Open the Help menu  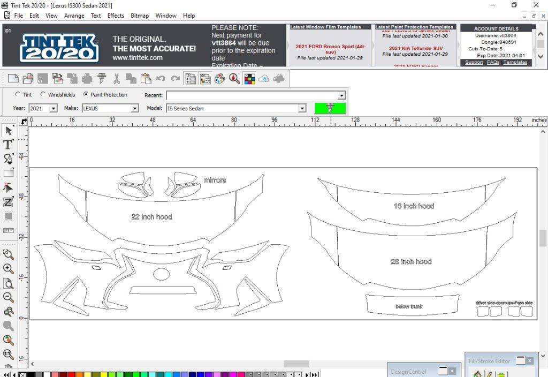[189, 16]
